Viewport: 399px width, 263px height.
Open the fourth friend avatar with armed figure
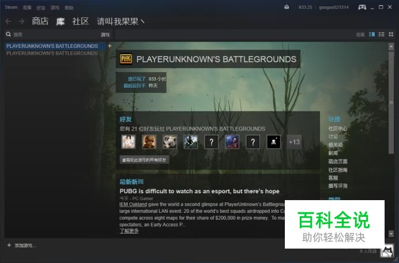(x=191, y=142)
